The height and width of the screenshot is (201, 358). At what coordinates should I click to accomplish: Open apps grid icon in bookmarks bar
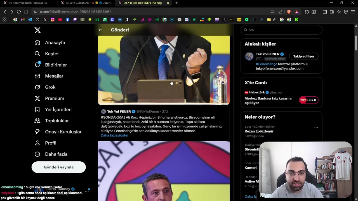point(4,20)
